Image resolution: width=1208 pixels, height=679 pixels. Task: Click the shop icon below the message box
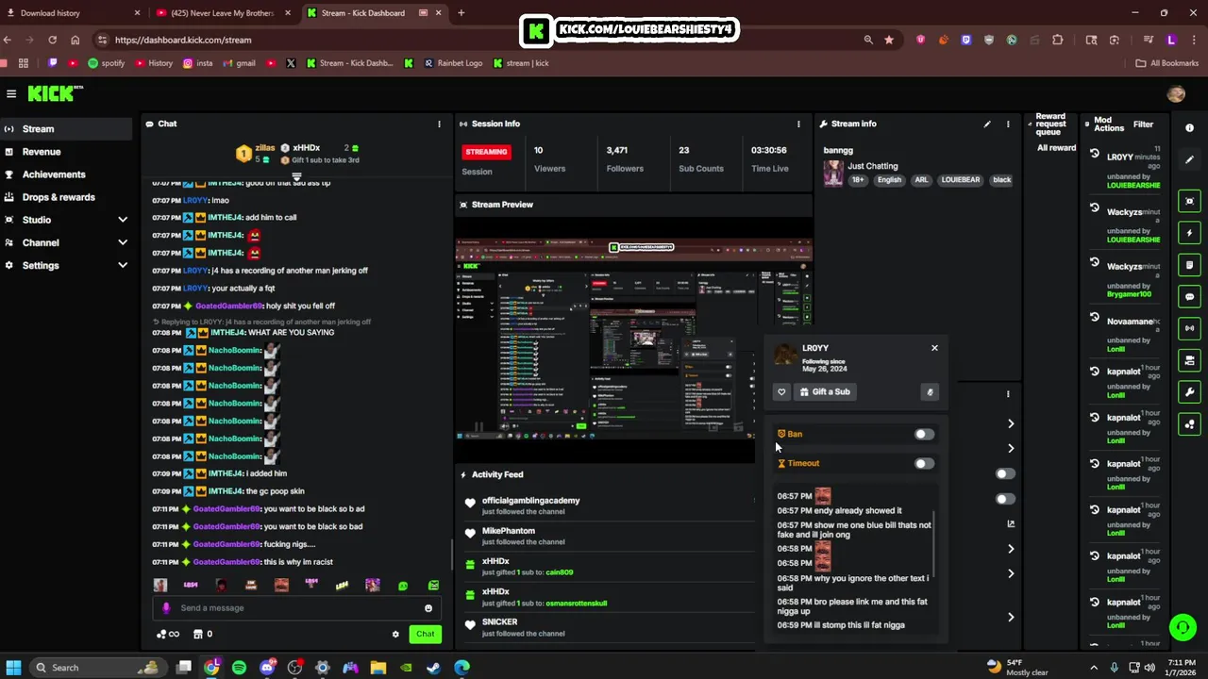(x=197, y=634)
